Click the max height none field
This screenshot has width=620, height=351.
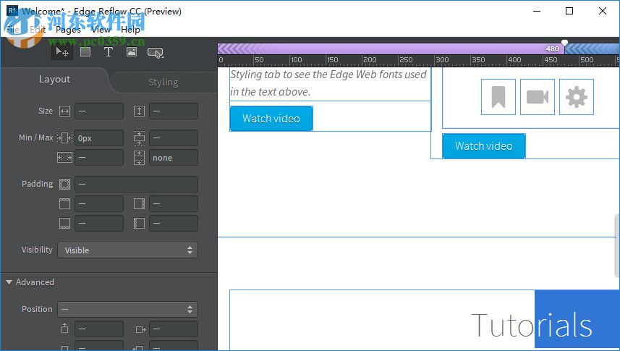pos(174,158)
